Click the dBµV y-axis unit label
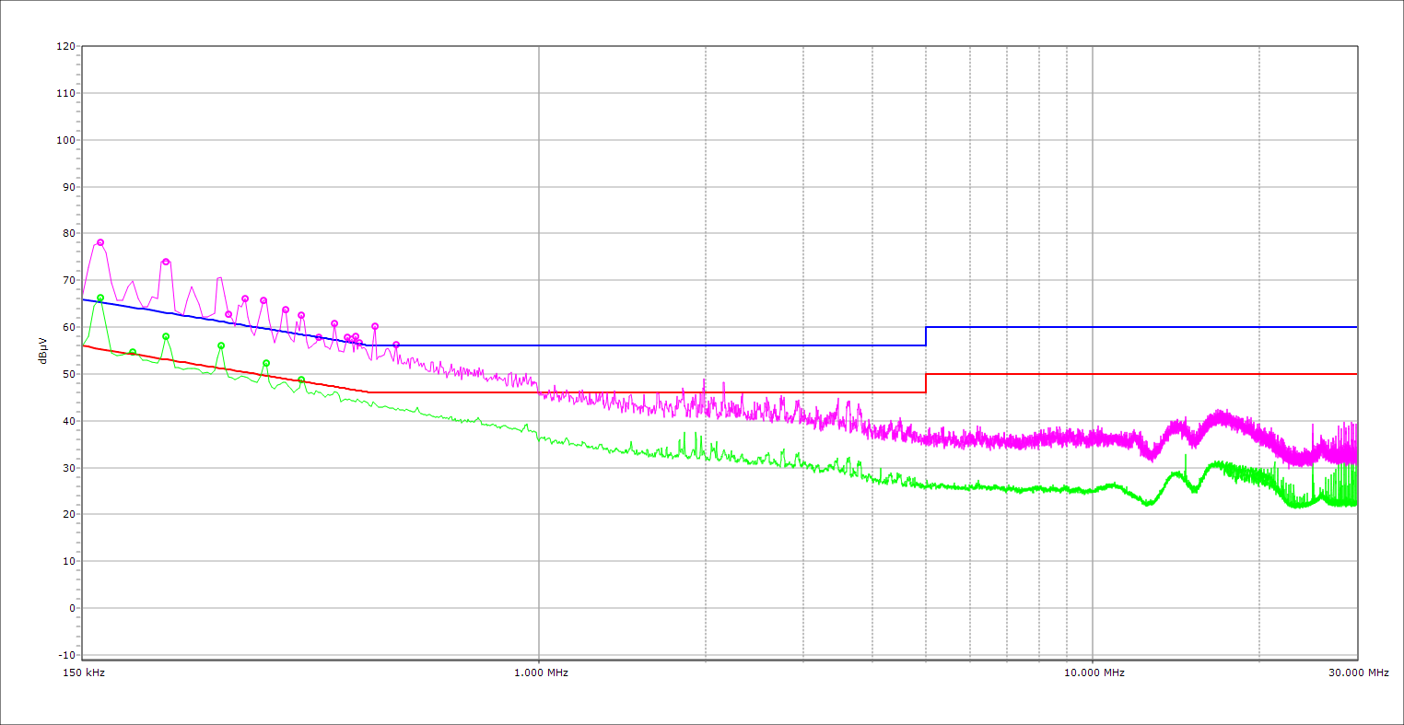Image resolution: width=1404 pixels, height=725 pixels. click(x=44, y=350)
